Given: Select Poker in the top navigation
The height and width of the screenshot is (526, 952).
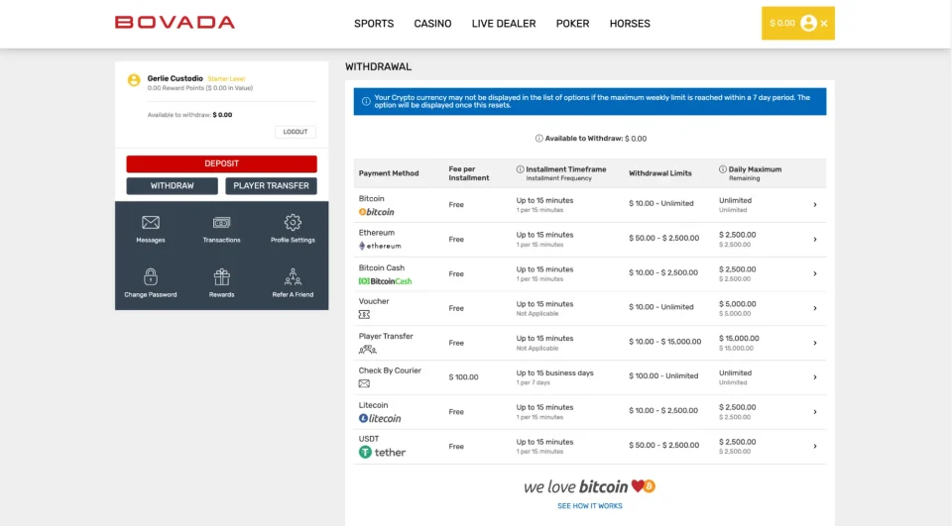Looking at the screenshot, I should click(572, 24).
